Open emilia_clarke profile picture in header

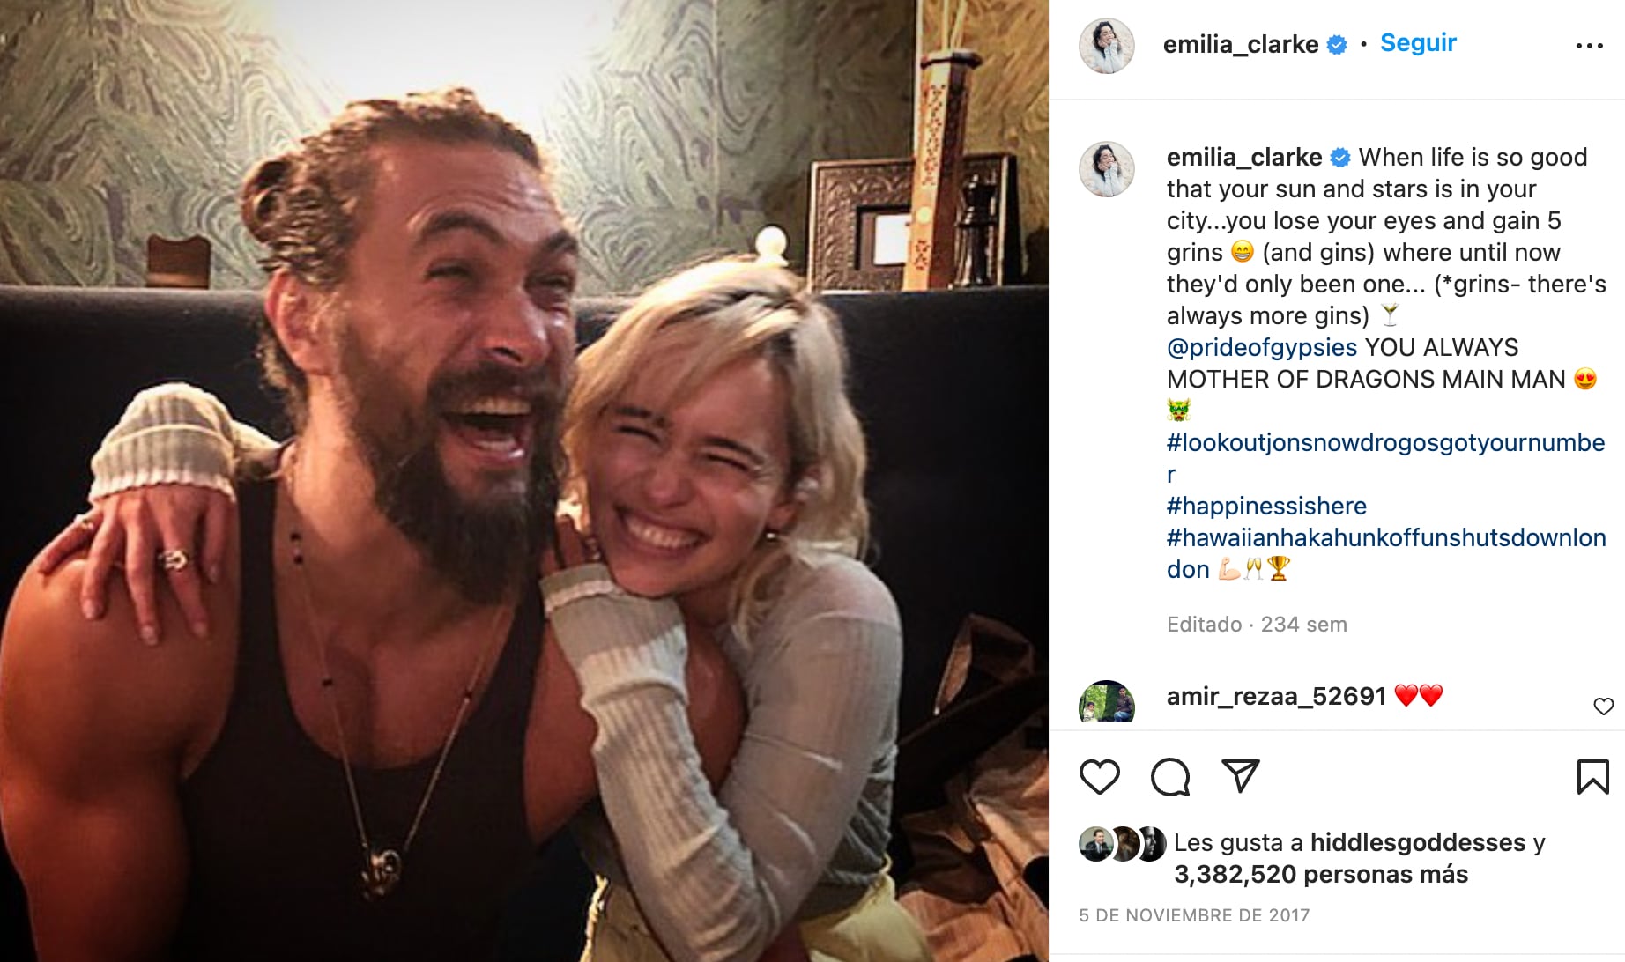click(x=1106, y=46)
